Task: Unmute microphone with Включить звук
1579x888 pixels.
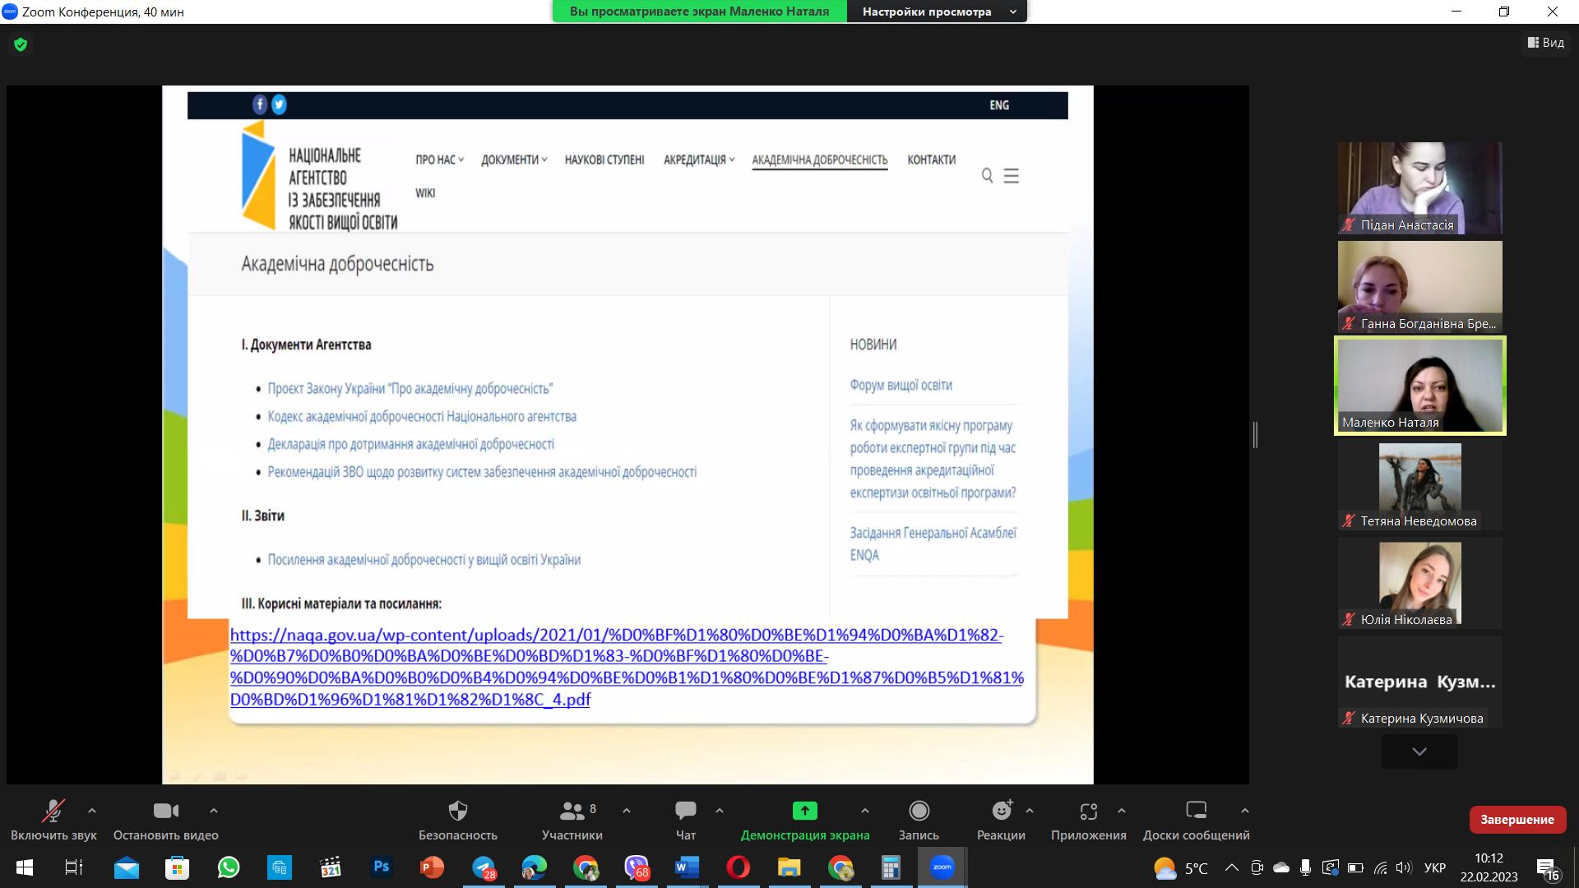Action: pyautogui.click(x=53, y=812)
